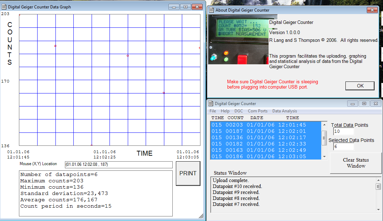
Task: Click the 'Maximum counts=203' statistics line
Action: click(52, 181)
